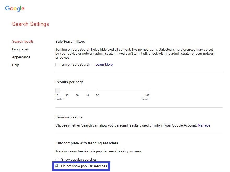Set results per page to 100
Viewport: 230px width, 172px height.
pos(149,90)
